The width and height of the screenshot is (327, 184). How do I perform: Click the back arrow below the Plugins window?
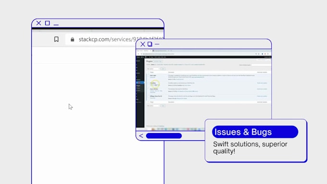pyautogui.click(x=141, y=136)
